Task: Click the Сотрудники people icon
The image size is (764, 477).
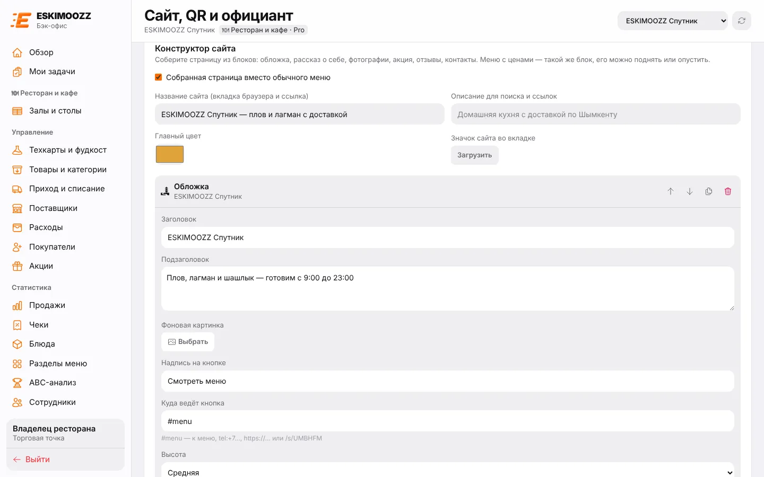Action: [x=18, y=402]
